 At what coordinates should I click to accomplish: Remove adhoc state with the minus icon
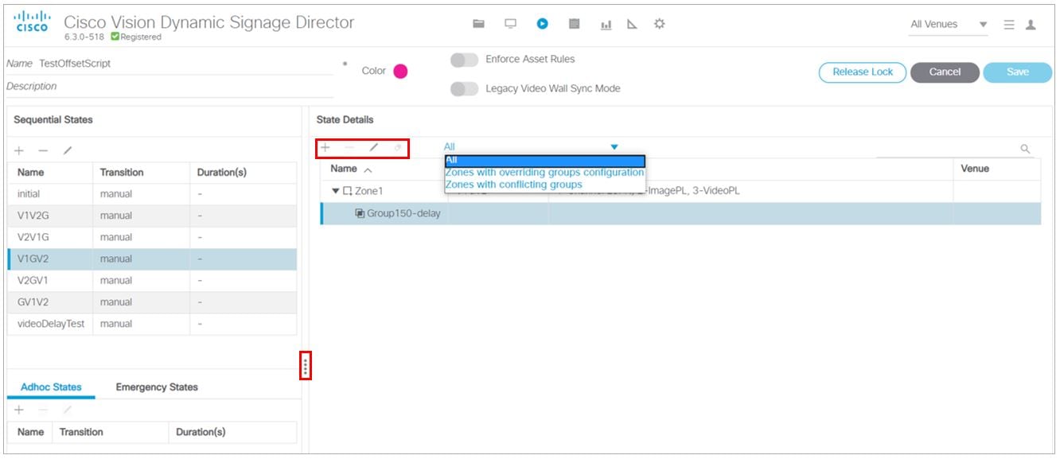[43, 410]
